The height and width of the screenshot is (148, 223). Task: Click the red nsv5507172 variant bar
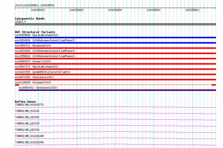(115, 69)
